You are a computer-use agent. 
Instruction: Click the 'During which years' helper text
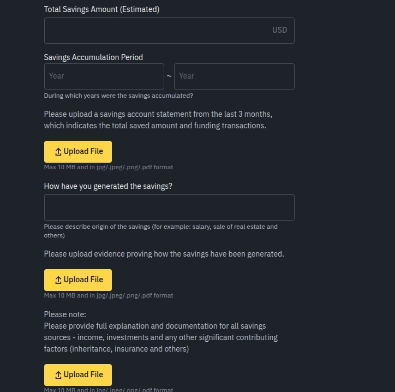(118, 96)
